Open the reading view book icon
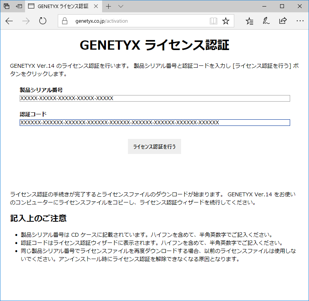 213,21
